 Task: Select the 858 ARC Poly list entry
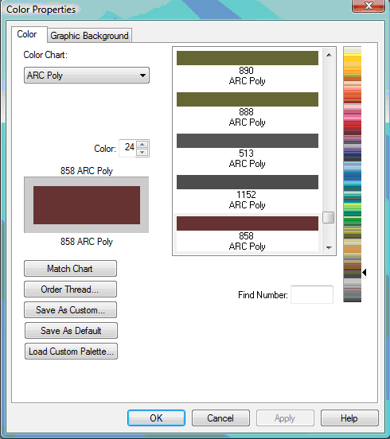click(248, 234)
